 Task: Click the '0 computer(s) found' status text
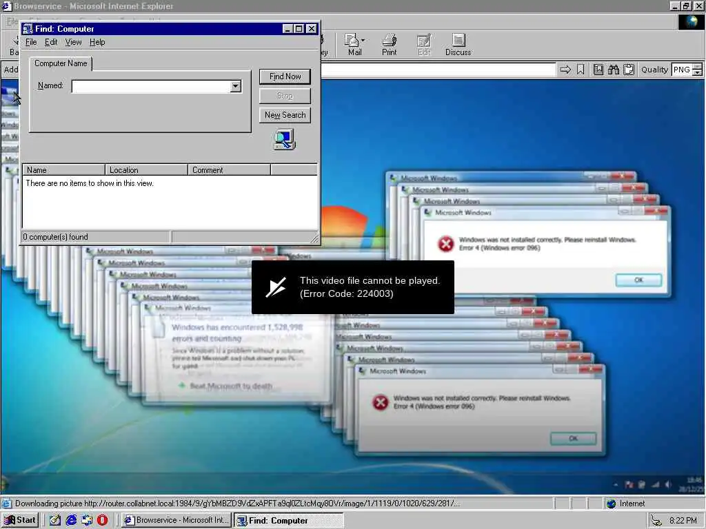click(x=55, y=237)
